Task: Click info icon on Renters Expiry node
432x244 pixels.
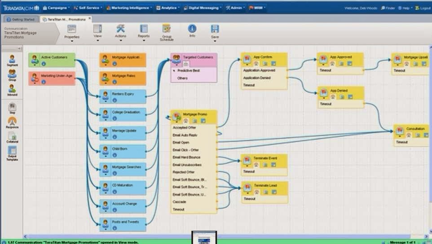Action: (115, 100)
